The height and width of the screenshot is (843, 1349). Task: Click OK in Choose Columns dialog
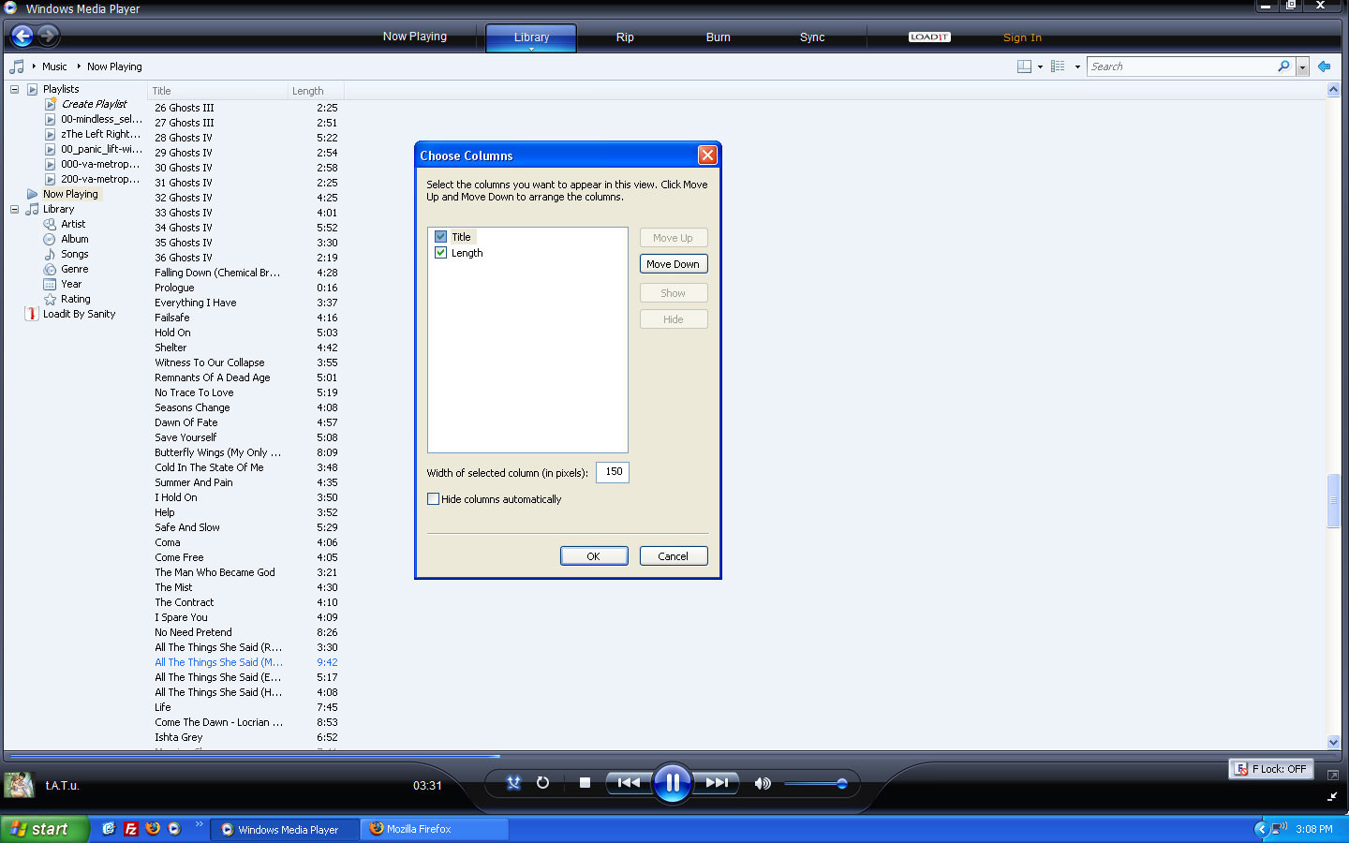click(x=594, y=556)
